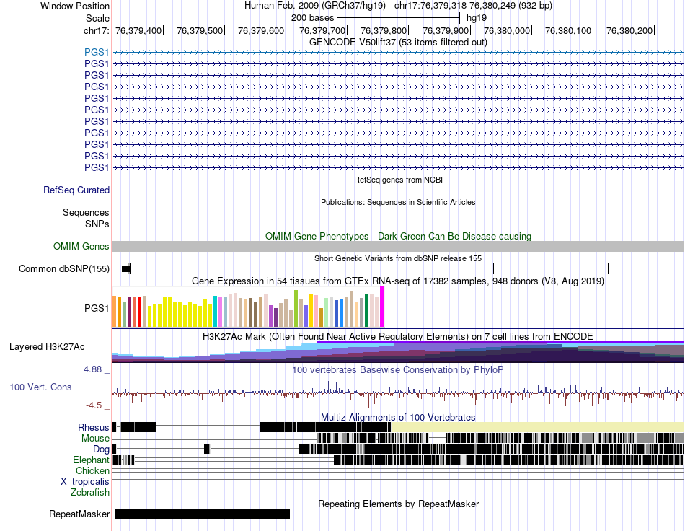Click the X_tropicalis alignment label

pyautogui.click(x=85, y=482)
